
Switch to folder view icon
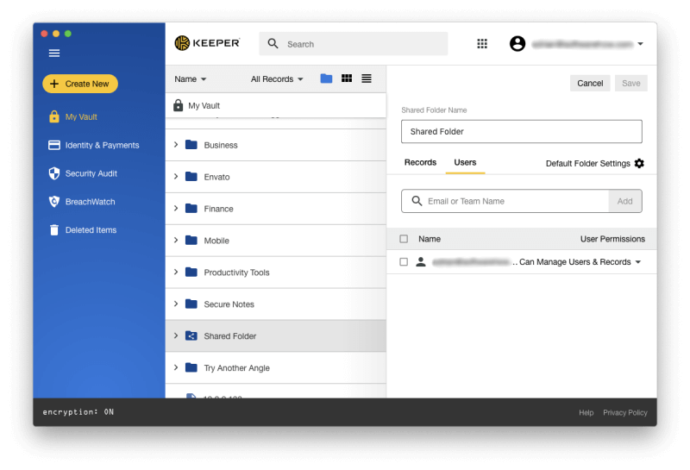pos(326,78)
